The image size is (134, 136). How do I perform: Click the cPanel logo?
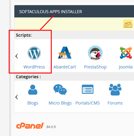30,126
